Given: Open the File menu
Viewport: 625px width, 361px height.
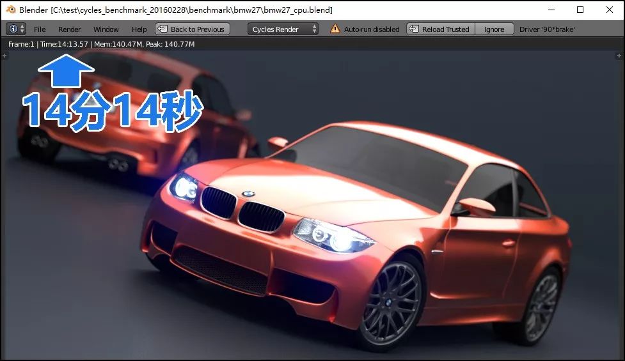Looking at the screenshot, I should click(40, 29).
